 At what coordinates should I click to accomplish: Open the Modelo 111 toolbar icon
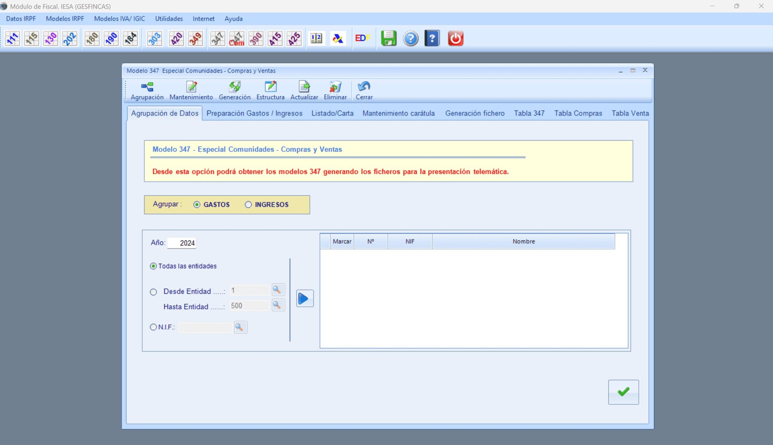click(13, 39)
